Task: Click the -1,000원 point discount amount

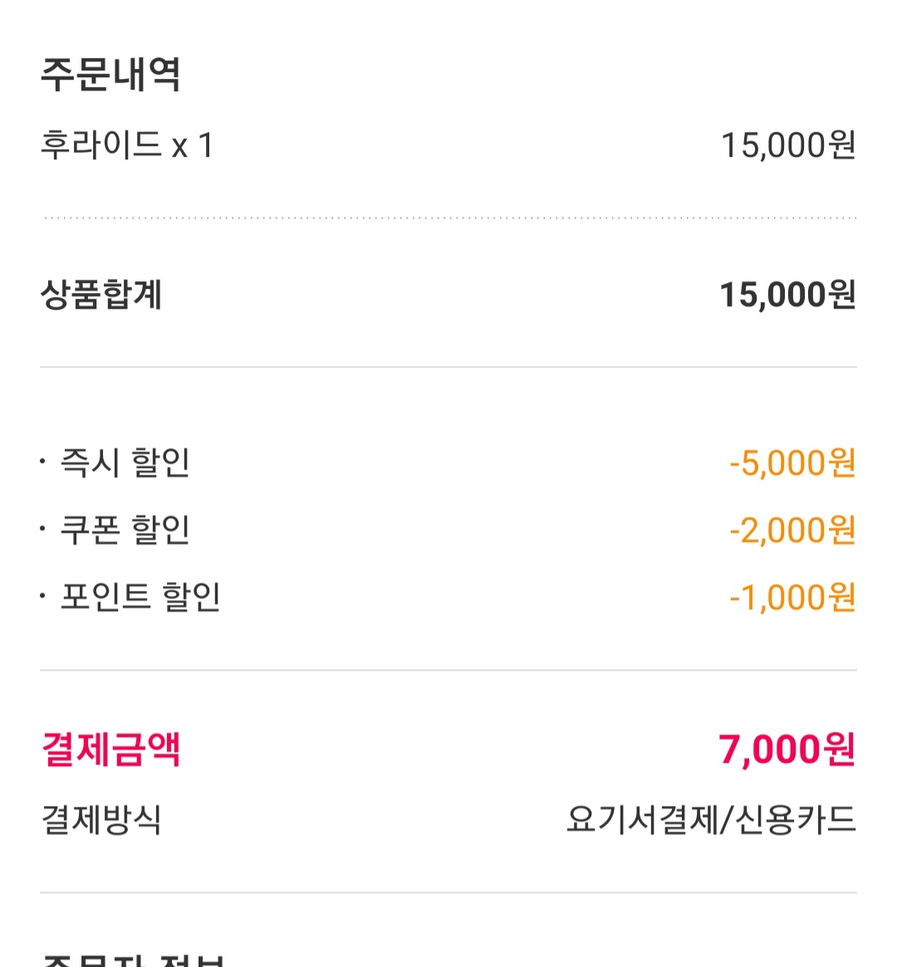Action: [792, 598]
